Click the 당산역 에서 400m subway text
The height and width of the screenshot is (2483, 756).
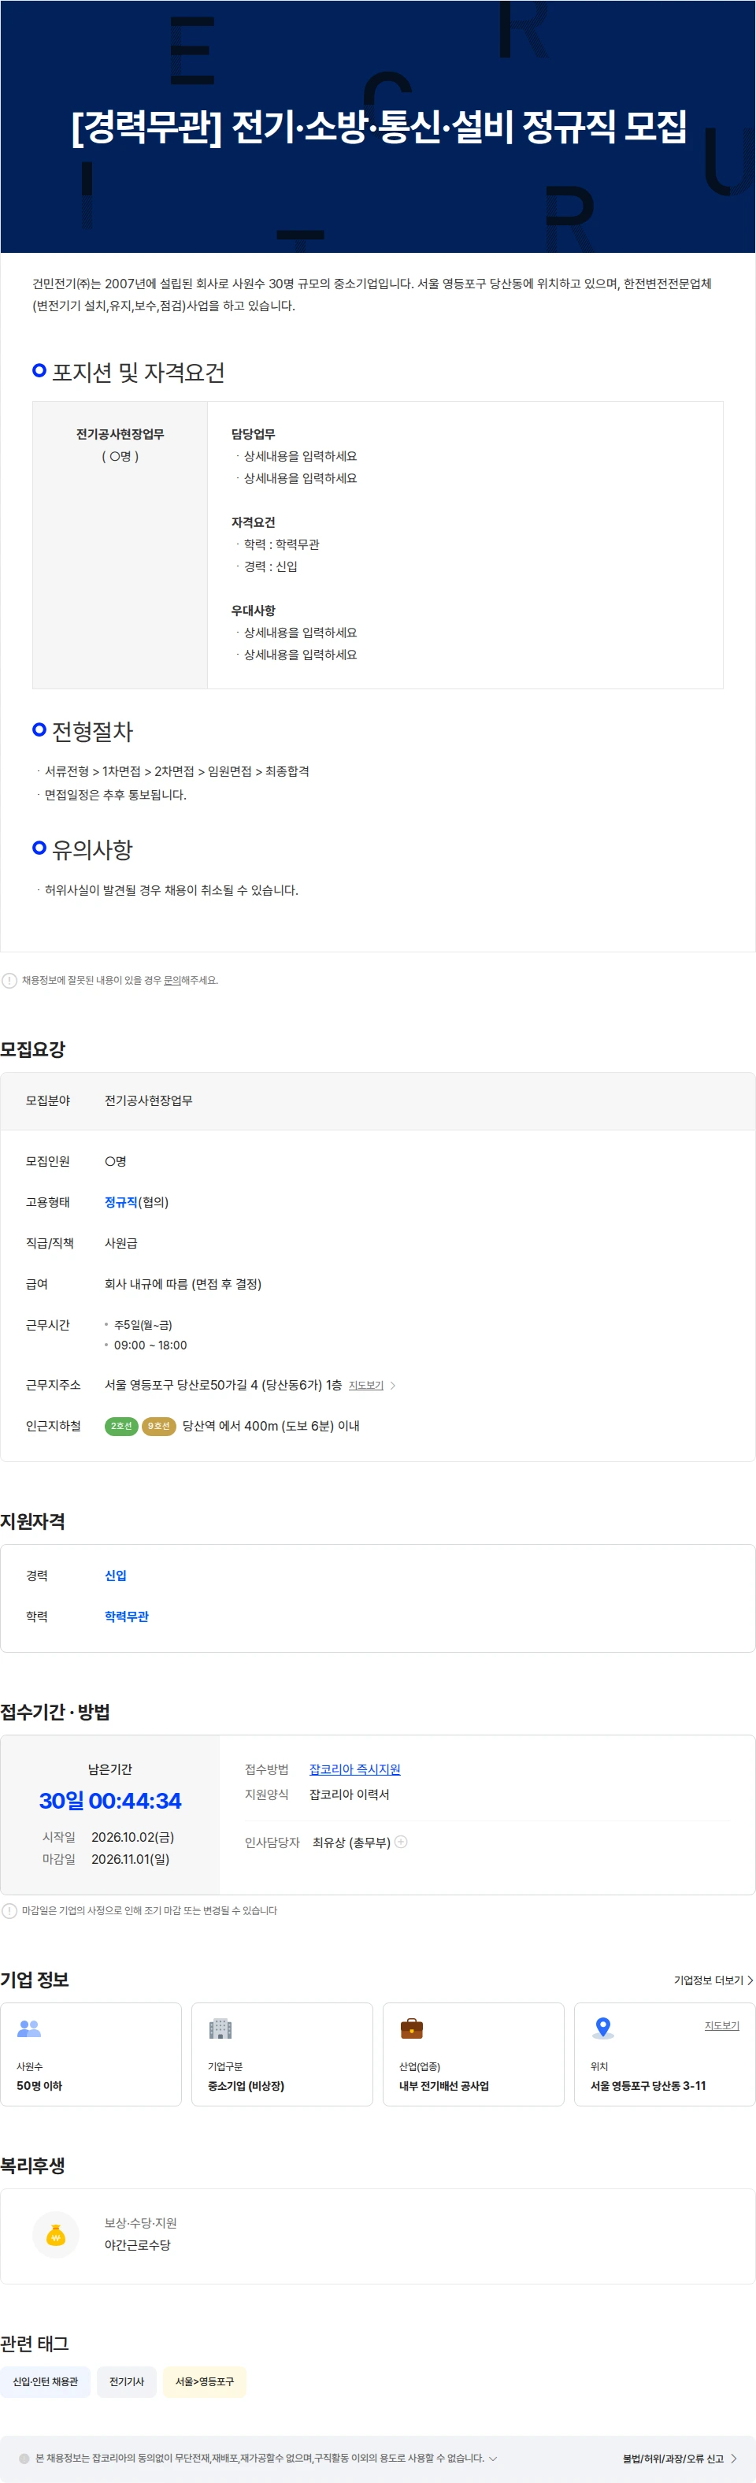coord(271,1426)
